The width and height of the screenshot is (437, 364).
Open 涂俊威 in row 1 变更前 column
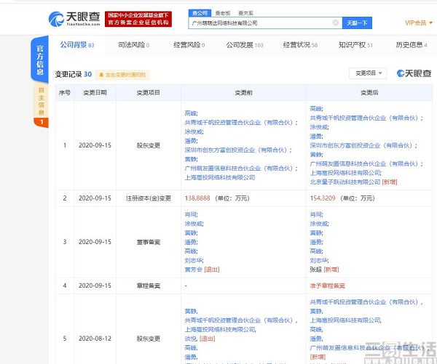pos(194,132)
